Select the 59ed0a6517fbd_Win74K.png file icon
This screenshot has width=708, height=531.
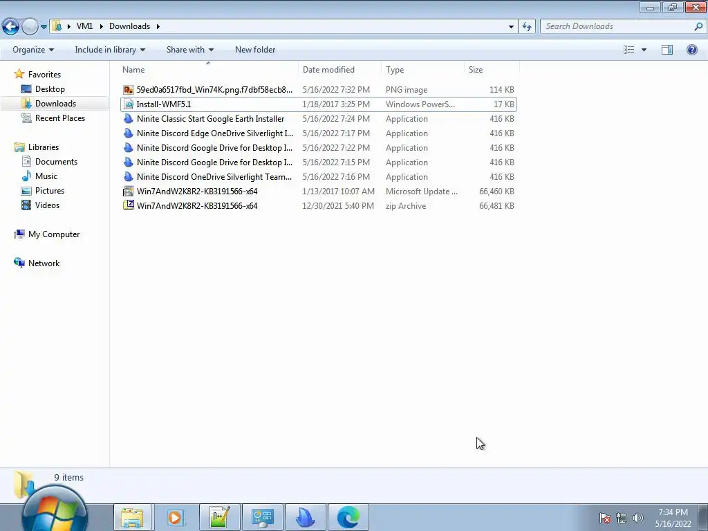[x=128, y=90]
